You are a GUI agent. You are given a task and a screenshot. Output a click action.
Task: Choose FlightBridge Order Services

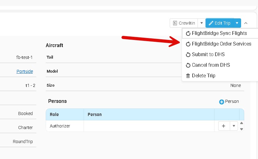(221, 44)
